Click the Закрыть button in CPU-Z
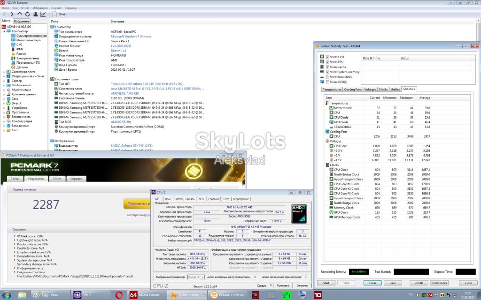Screen dimensions: 481x300 click(x=302, y=285)
